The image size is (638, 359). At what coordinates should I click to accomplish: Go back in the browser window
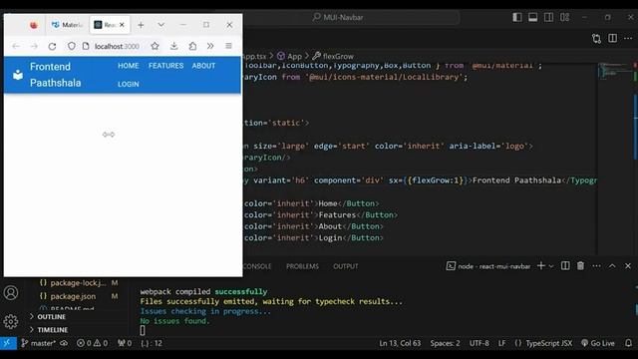(x=16, y=47)
